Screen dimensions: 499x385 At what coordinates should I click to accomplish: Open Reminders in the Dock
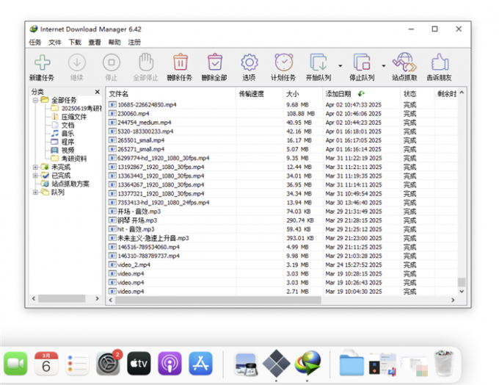click(77, 364)
